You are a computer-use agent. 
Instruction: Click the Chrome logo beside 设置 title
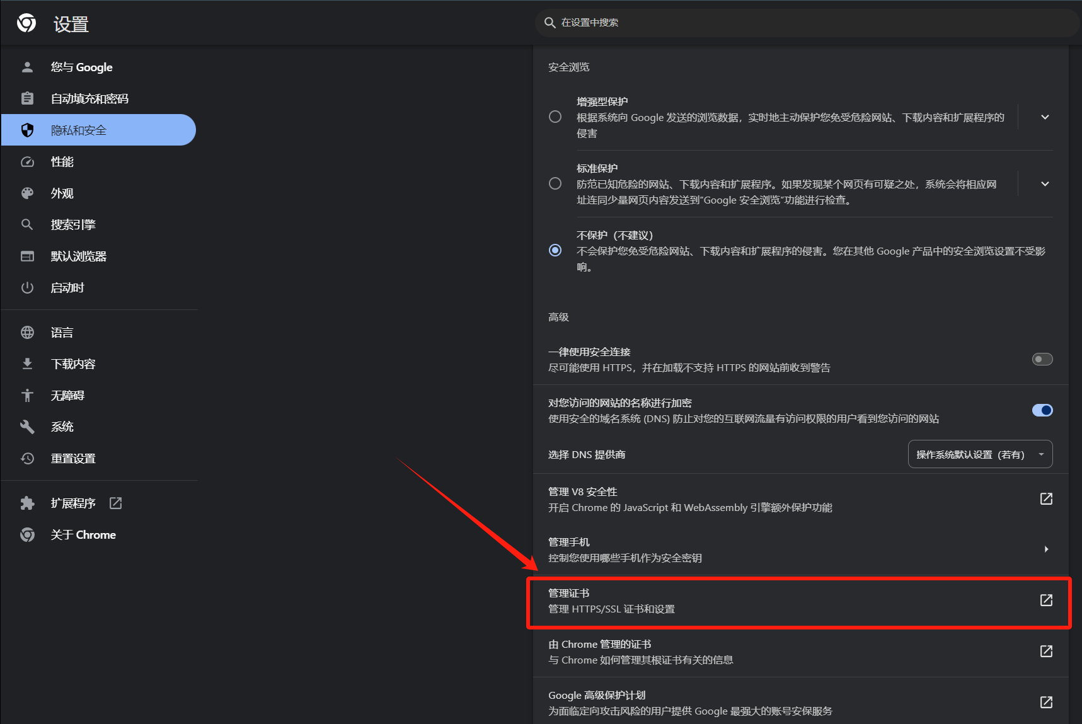pos(26,23)
